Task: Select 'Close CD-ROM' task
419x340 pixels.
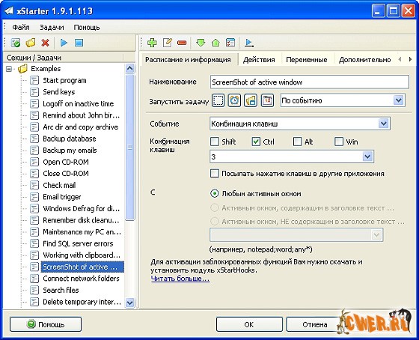Action: [66, 173]
